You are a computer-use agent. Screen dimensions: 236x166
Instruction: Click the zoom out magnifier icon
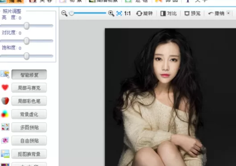(x=64, y=13)
